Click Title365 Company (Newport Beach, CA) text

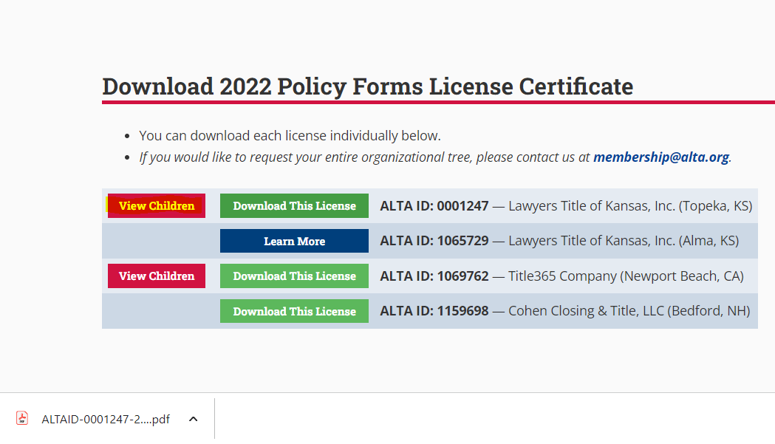(x=627, y=276)
